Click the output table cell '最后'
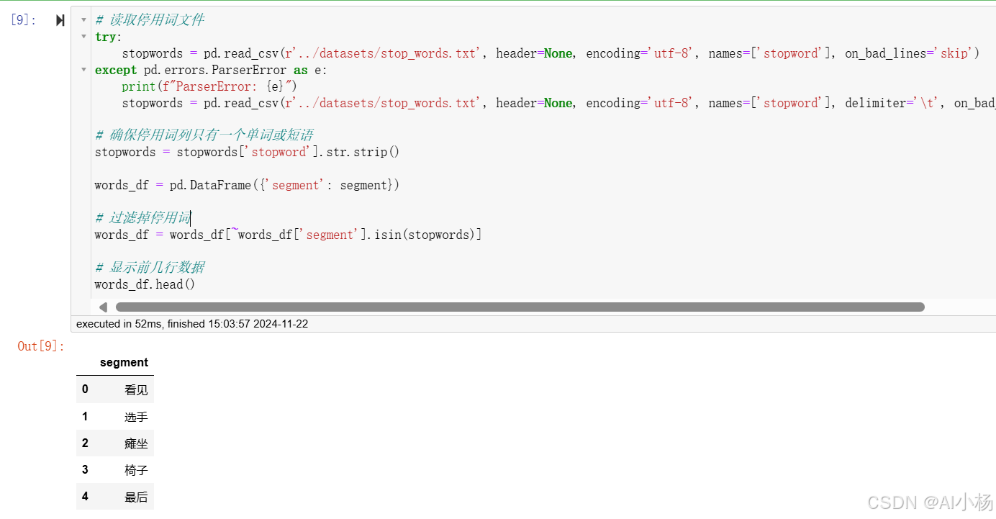The height and width of the screenshot is (519, 996). 136,497
